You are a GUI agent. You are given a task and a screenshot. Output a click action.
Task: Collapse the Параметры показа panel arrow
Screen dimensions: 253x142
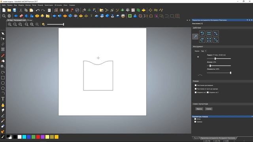coord(252,116)
